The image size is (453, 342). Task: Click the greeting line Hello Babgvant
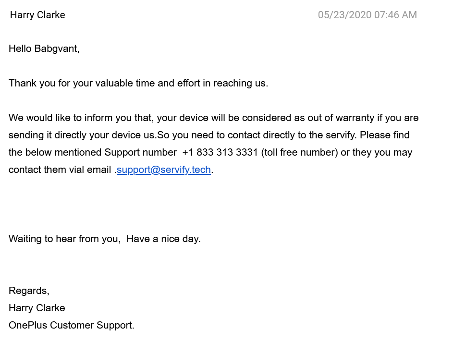[44, 49]
